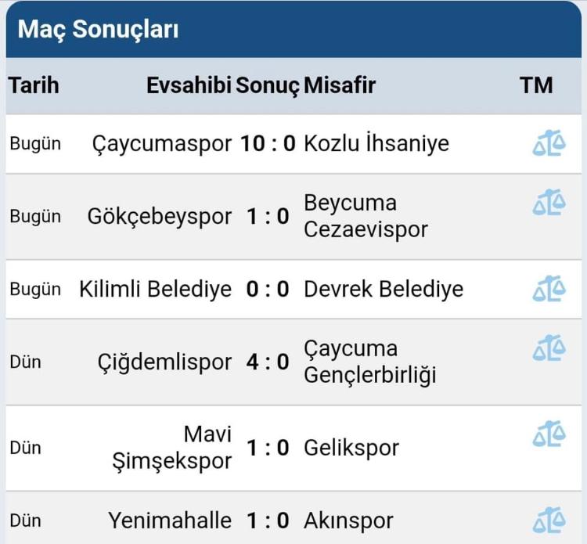This screenshot has height=544, width=587.
Task: Click the 4 : 0 Çiğdemlispor score
Action: click(268, 362)
